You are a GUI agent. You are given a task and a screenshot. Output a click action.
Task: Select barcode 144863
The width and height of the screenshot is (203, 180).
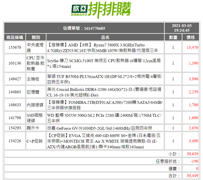click(x=15, y=92)
